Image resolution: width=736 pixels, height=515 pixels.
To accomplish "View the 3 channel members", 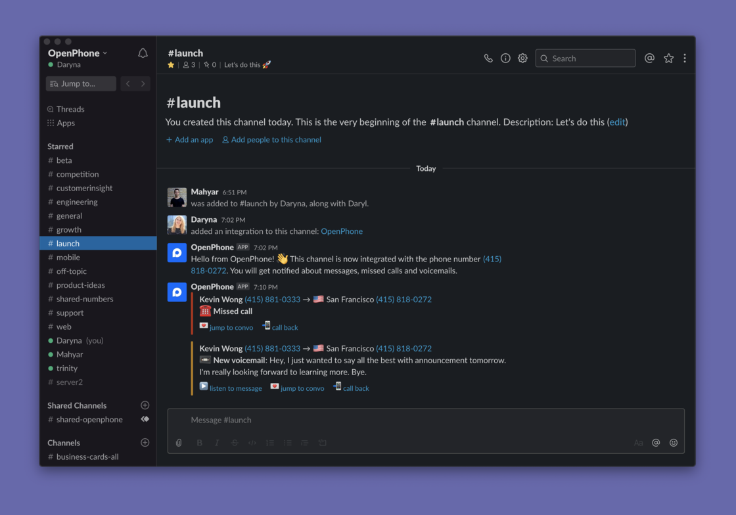I will click(189, 65).
